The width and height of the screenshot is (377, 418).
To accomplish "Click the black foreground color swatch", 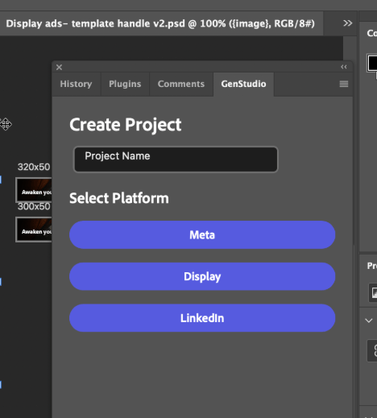I will pyautogui.click(x=372, y=63).
